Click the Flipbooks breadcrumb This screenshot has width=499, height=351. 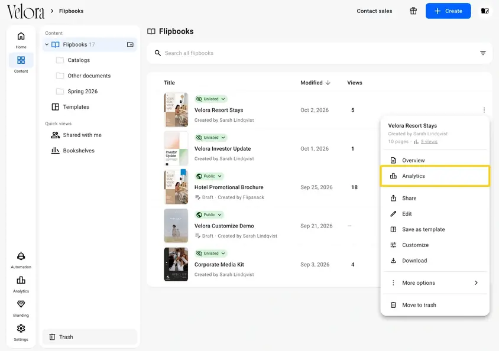[72, 11]
